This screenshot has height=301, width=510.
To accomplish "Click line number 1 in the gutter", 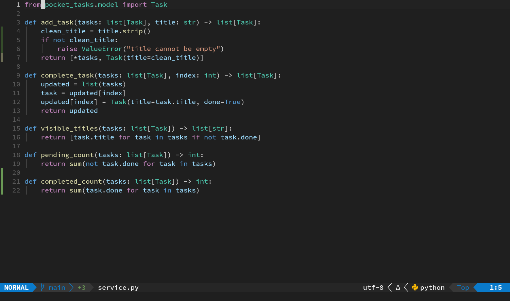I will [18, 5].
